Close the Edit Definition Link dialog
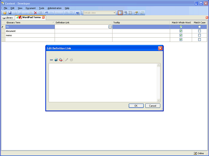Viewport: 209px width, 156px height. point(160,48)
